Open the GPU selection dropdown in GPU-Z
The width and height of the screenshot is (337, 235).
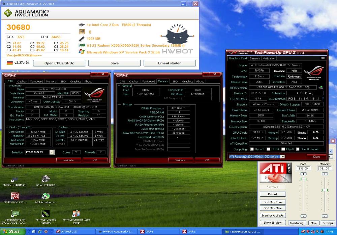pos(283,157)
